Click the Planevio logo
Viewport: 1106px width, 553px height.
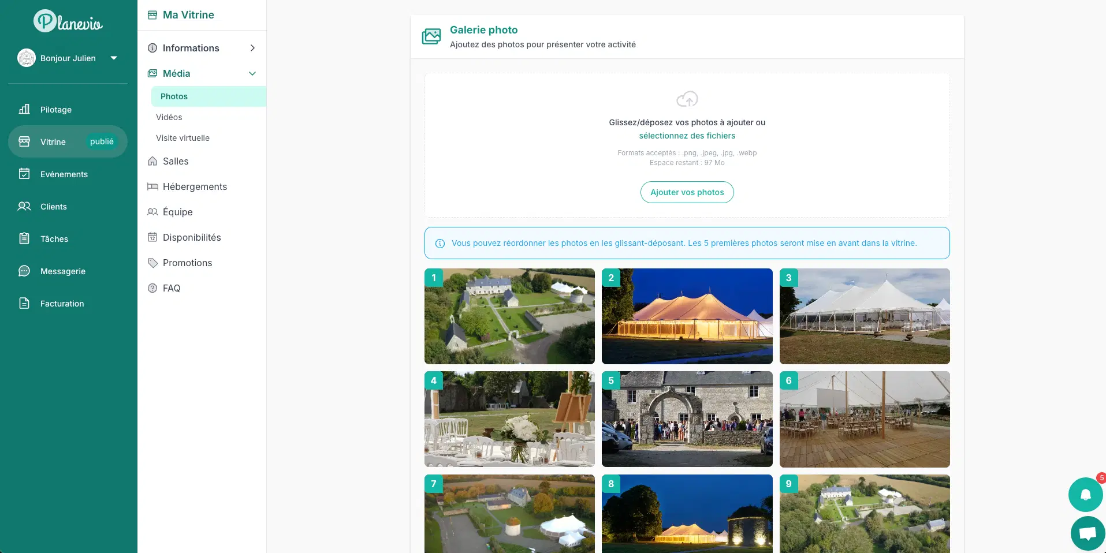(68, 21)
